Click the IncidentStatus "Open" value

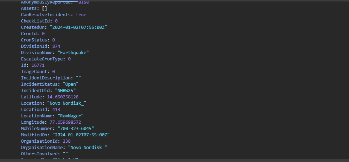(x=70, y=84)
